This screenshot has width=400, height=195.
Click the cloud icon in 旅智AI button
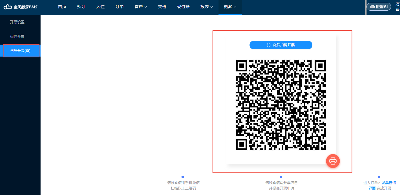point(372,7)
